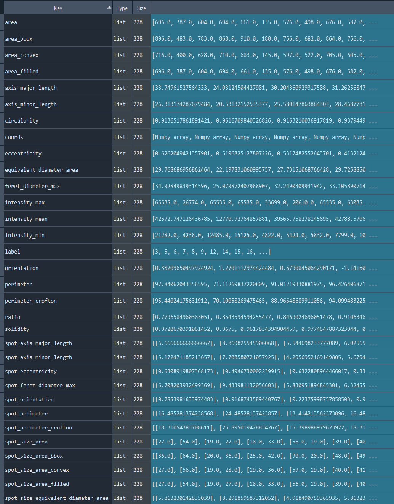Select the intensity_max key

pyautogui.click(x=25, y=203)
